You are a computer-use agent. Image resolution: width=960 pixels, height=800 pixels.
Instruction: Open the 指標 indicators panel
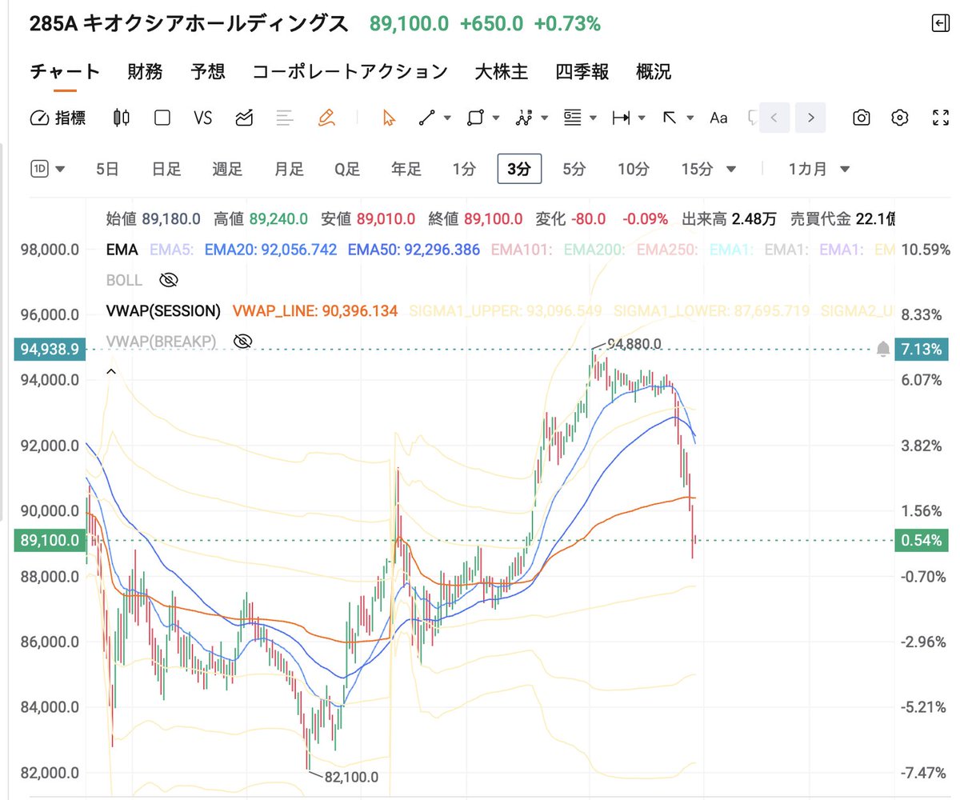click(x=58, y=118)
